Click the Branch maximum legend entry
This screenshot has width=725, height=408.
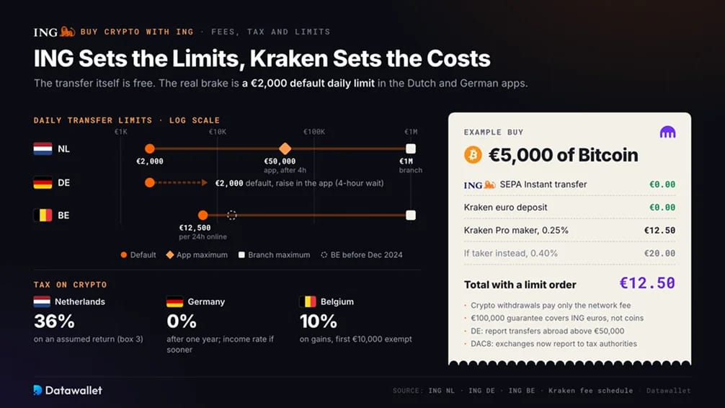[274, 255]
